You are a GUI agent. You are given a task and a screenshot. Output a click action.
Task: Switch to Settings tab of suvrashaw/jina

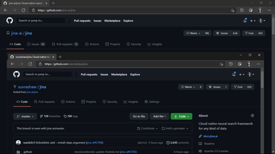(x=152, y=102)
